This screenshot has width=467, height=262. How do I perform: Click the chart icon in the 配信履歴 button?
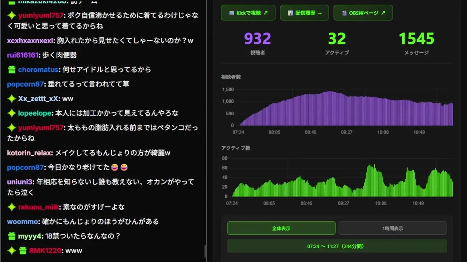[290, 13]
